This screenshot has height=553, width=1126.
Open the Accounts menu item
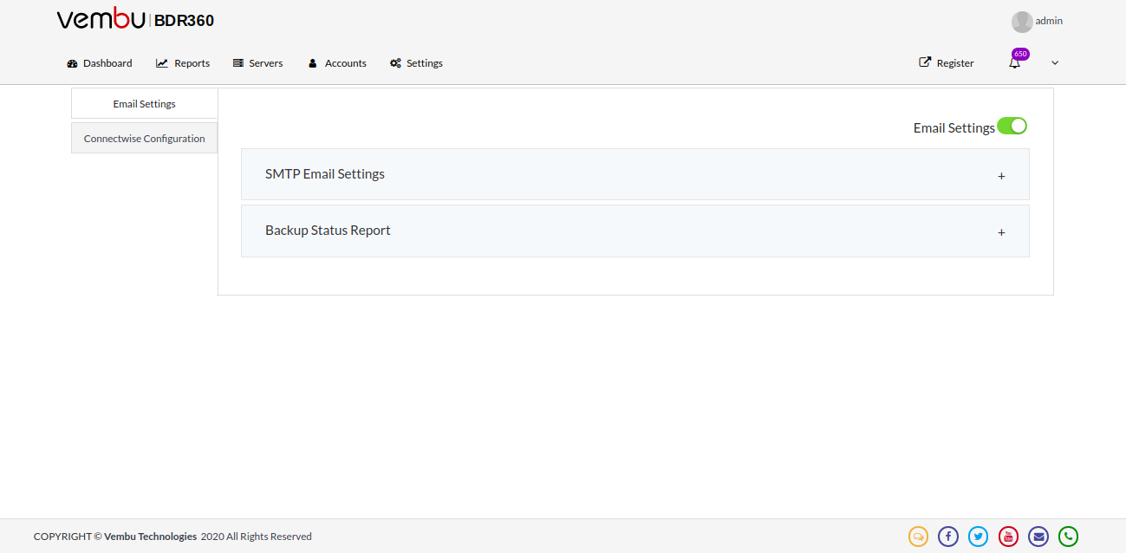(x=337, y=63)
